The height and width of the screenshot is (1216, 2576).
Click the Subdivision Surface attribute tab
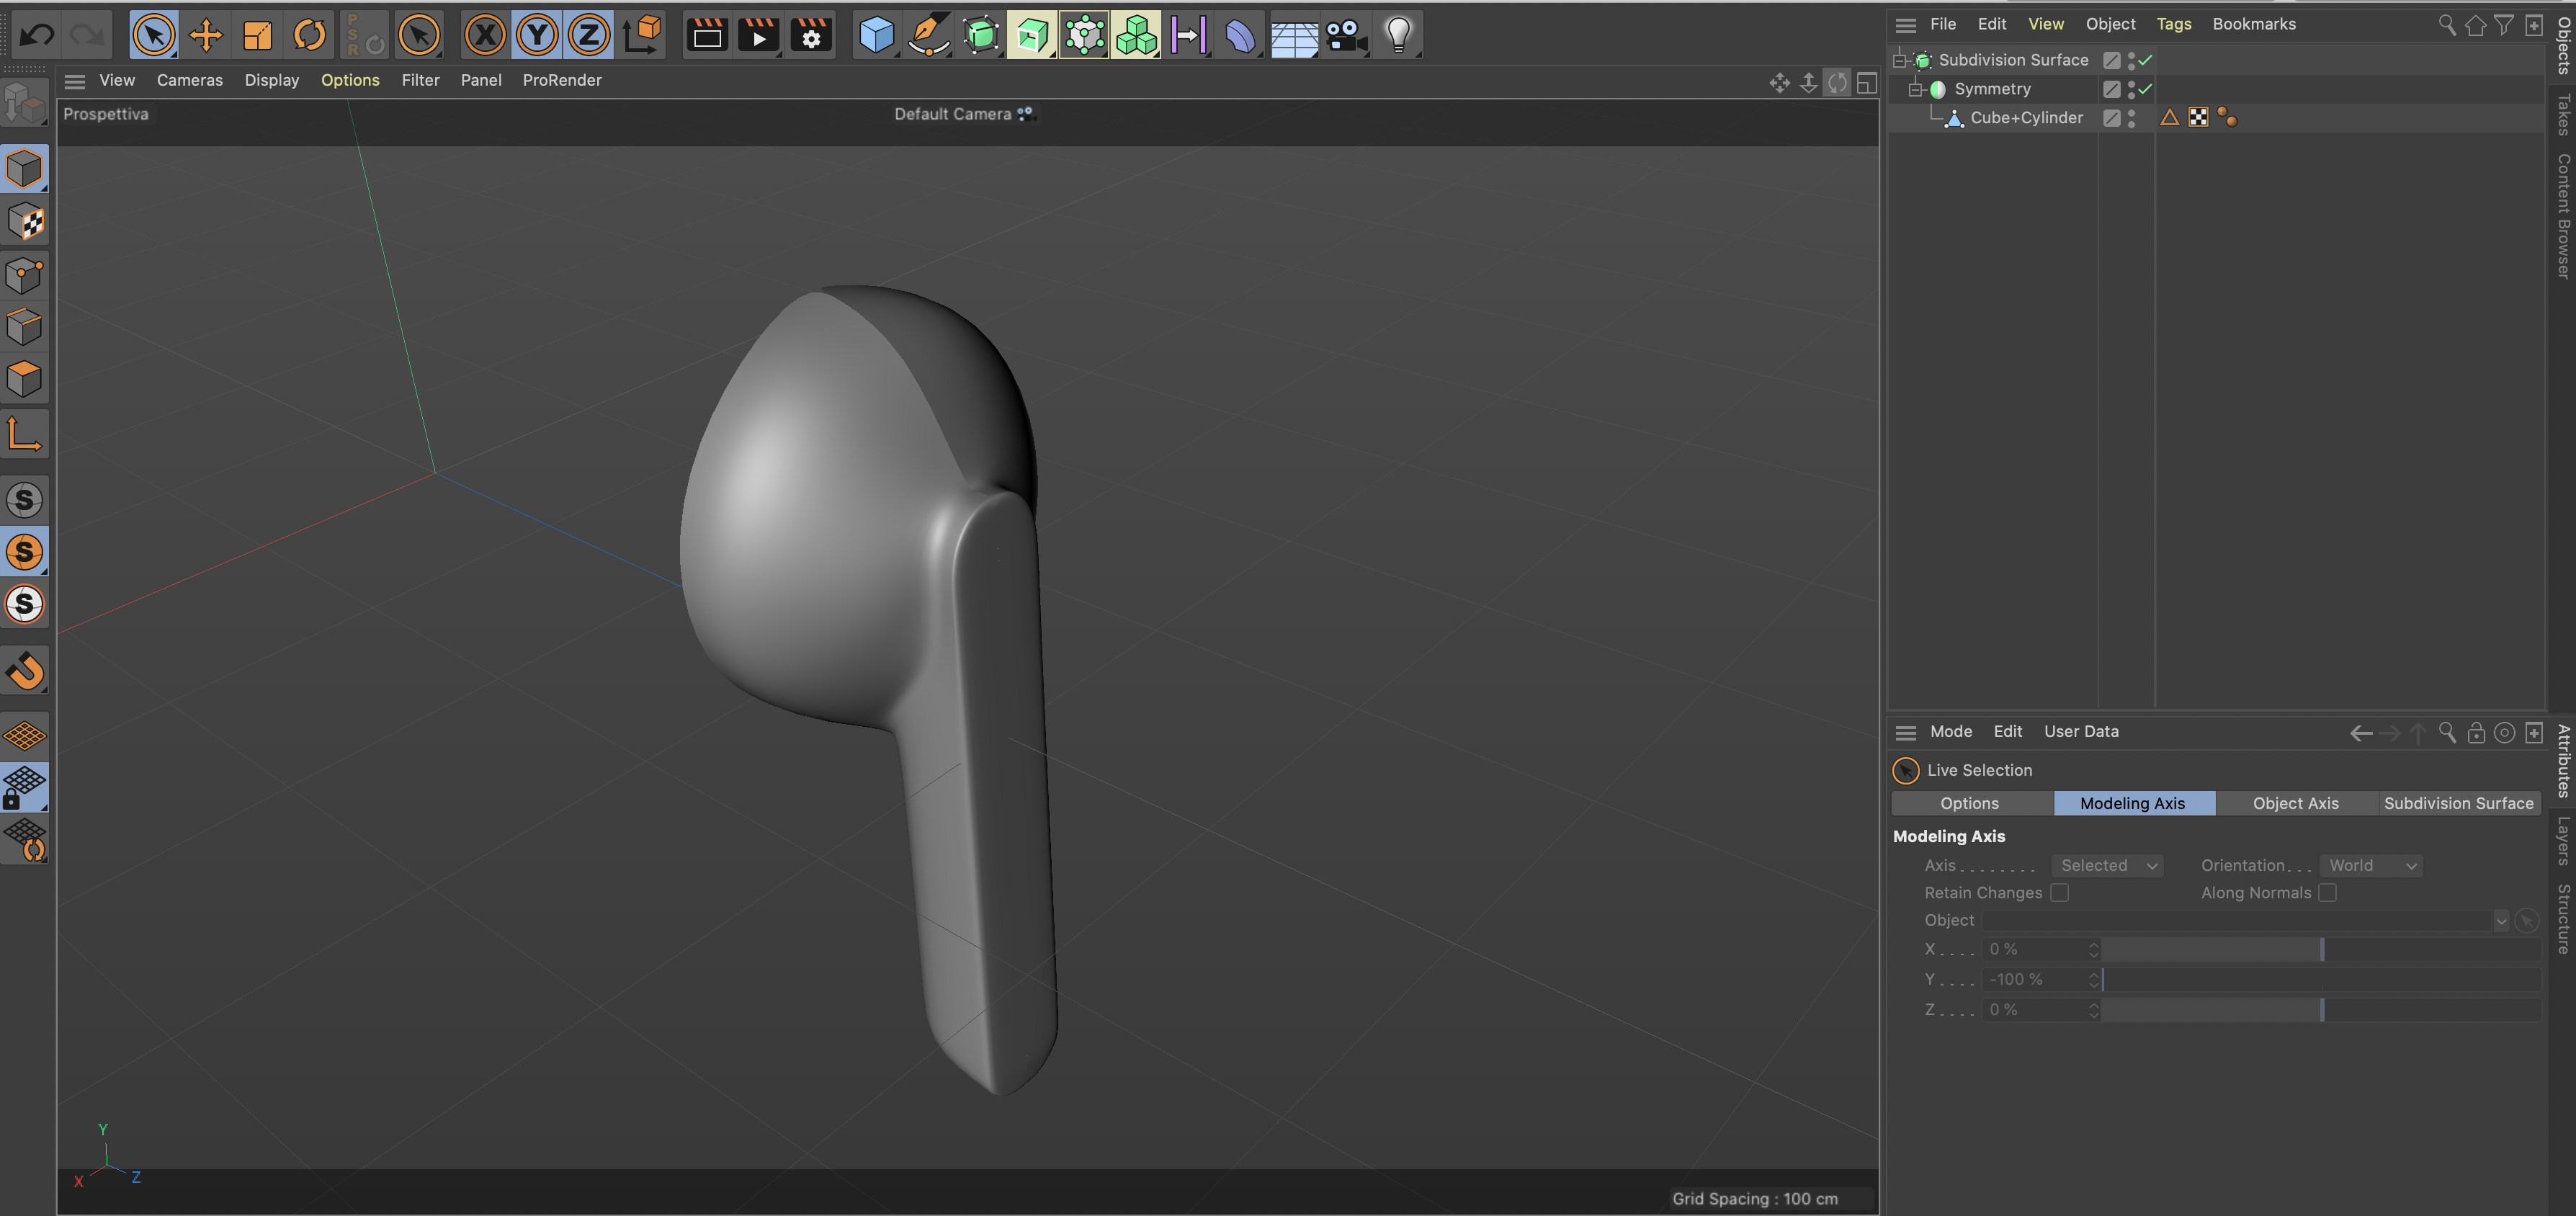pos(2458,803)
